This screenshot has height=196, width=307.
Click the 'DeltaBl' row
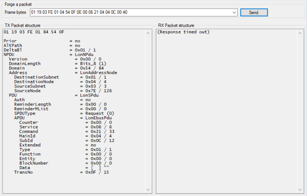(x=50, y=50)
